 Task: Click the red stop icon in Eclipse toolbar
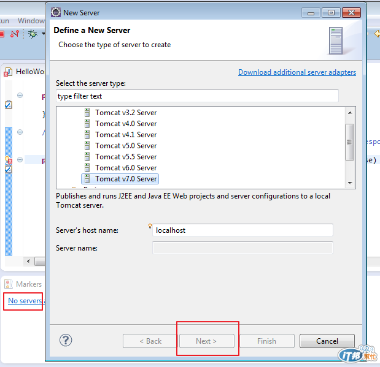2,34
